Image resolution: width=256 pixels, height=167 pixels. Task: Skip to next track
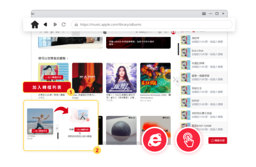58,32
